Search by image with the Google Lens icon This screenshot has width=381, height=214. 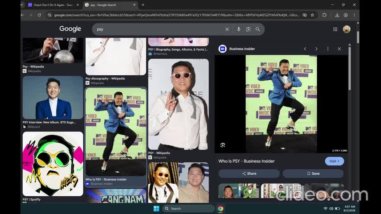(248, 29)
